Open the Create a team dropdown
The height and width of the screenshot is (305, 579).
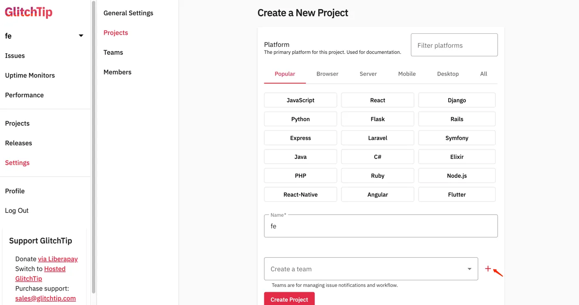click(371, 269)
